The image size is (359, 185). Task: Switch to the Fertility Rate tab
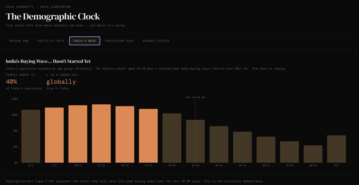pyautogui.click(x=51, y=41)
